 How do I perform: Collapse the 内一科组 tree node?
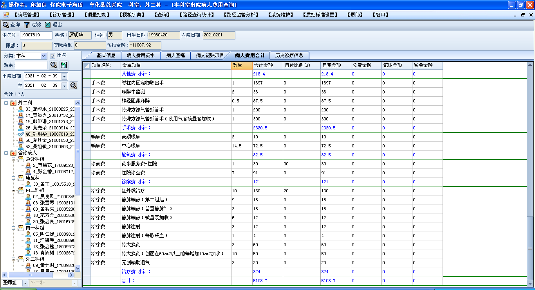[x=14, y=228]
